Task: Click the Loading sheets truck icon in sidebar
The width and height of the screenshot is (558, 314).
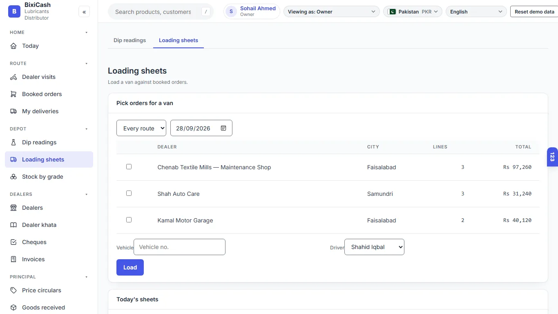Action: pyautogui.click(x=13, y=159)
